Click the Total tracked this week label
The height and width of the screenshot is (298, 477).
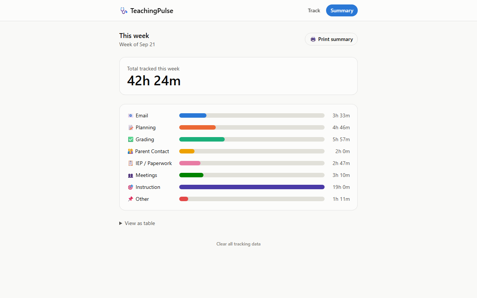153,69
